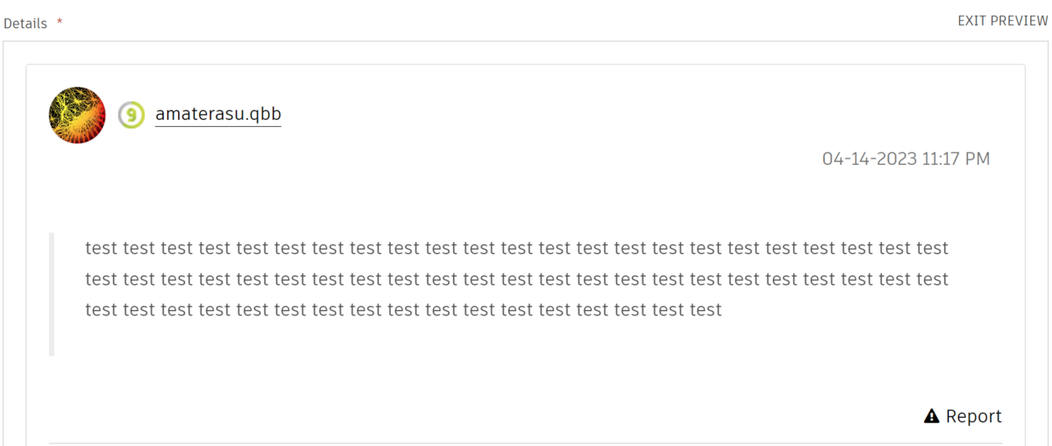This screenshot has width=1052, height=446.
Task: Click the divider line below Report
Action: (526, 442)
